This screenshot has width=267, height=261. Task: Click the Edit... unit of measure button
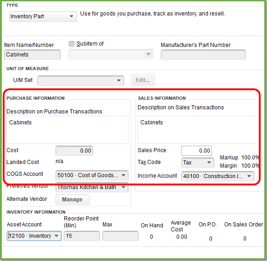[143, 80]
